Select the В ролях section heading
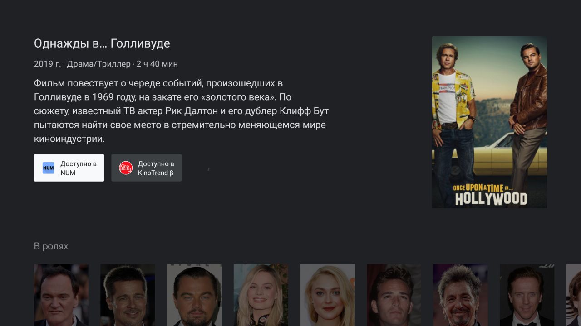 point(51,246)
